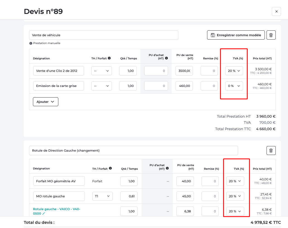288x228 pixels.
Task: Click info icon beside first TH / Forfait header
Action: [x=109, y=58]
